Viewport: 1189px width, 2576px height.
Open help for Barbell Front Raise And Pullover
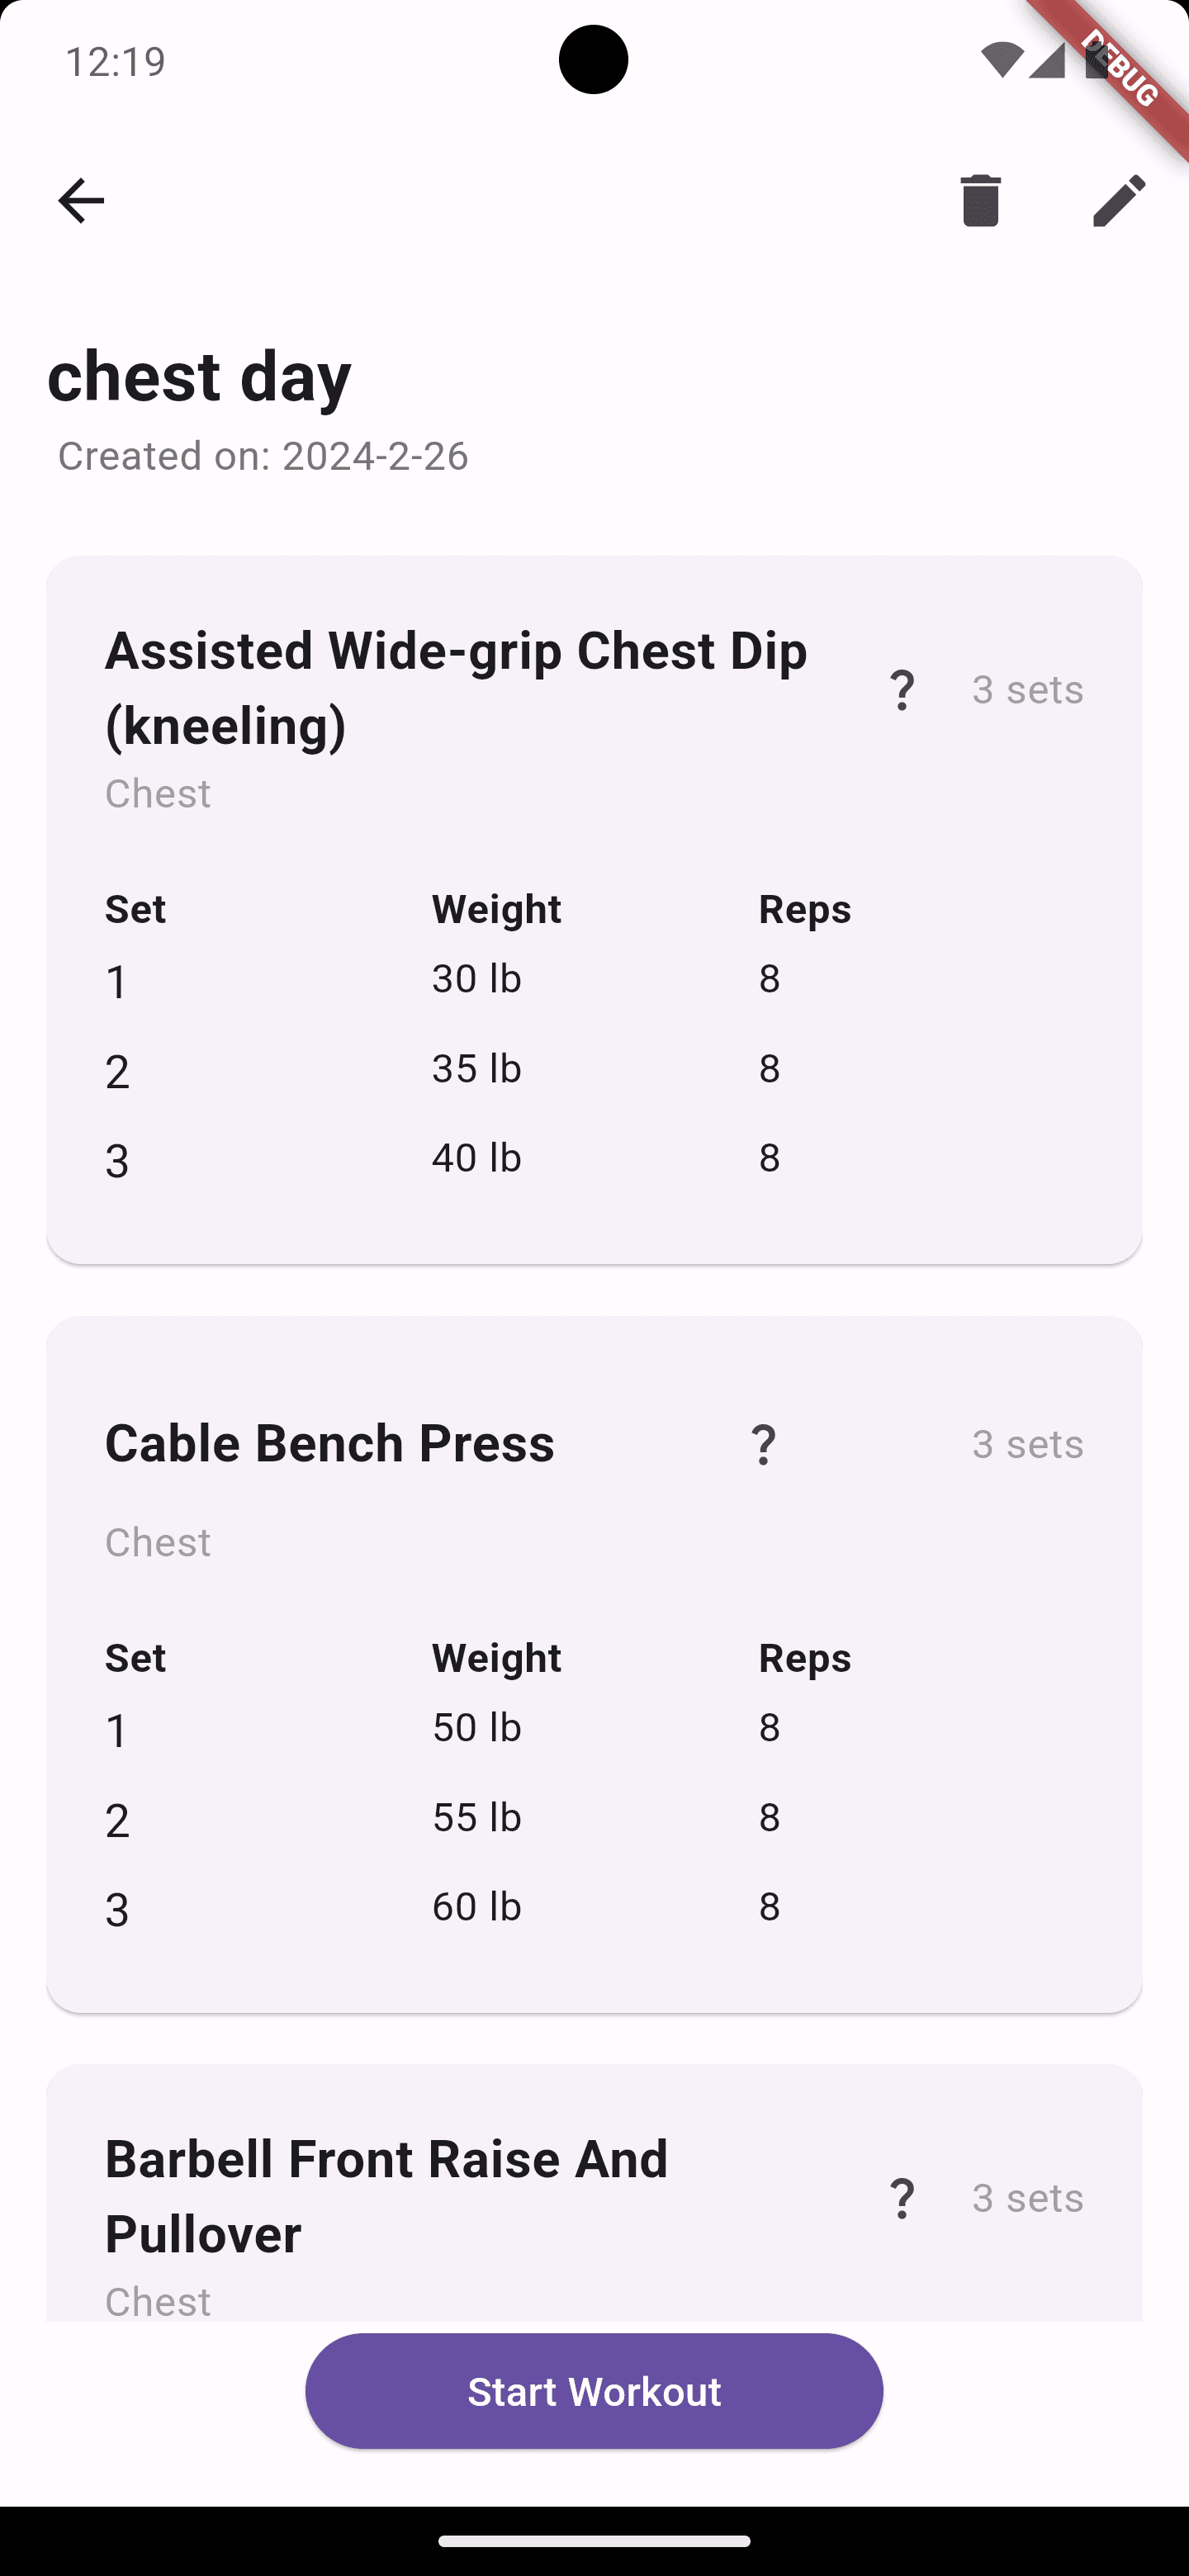pos(901,2198)
